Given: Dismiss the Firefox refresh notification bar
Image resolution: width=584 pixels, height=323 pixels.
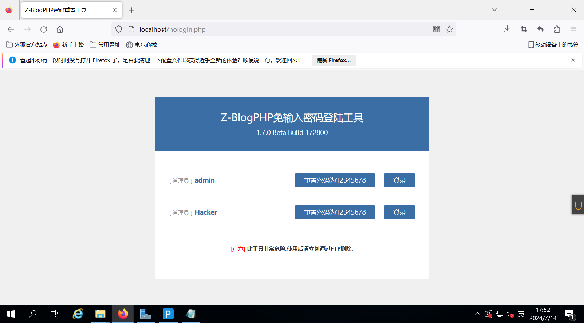Looking at the screenshot, I should point(573,60).
